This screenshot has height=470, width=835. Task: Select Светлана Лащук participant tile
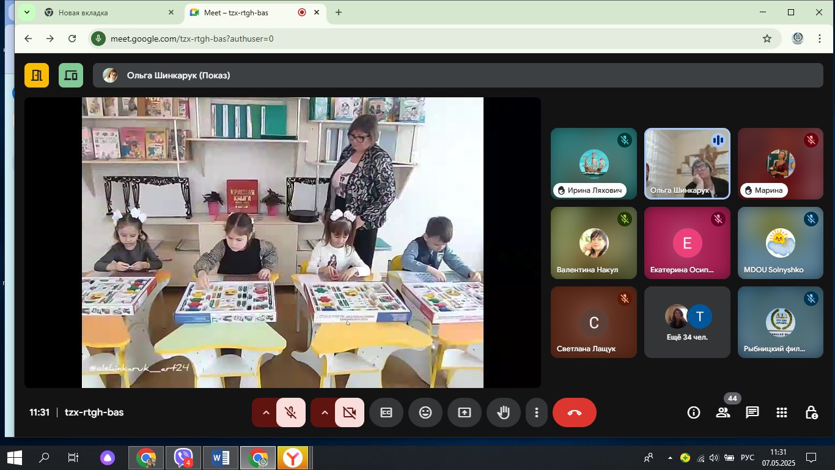[x=594, y=322]
